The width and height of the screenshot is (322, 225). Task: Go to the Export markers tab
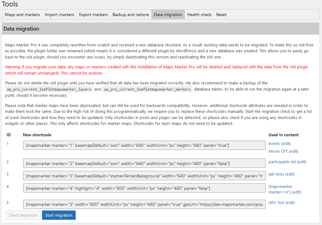click(93, 15)
